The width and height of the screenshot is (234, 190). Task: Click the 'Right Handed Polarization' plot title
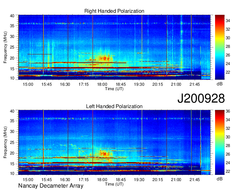click(114, 11)
